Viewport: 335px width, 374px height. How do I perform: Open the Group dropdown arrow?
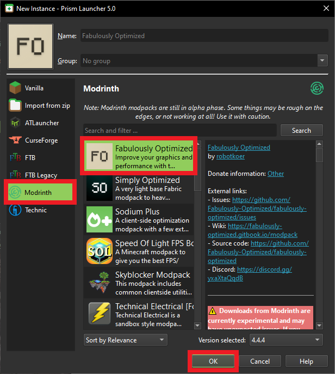pos(322,60)
